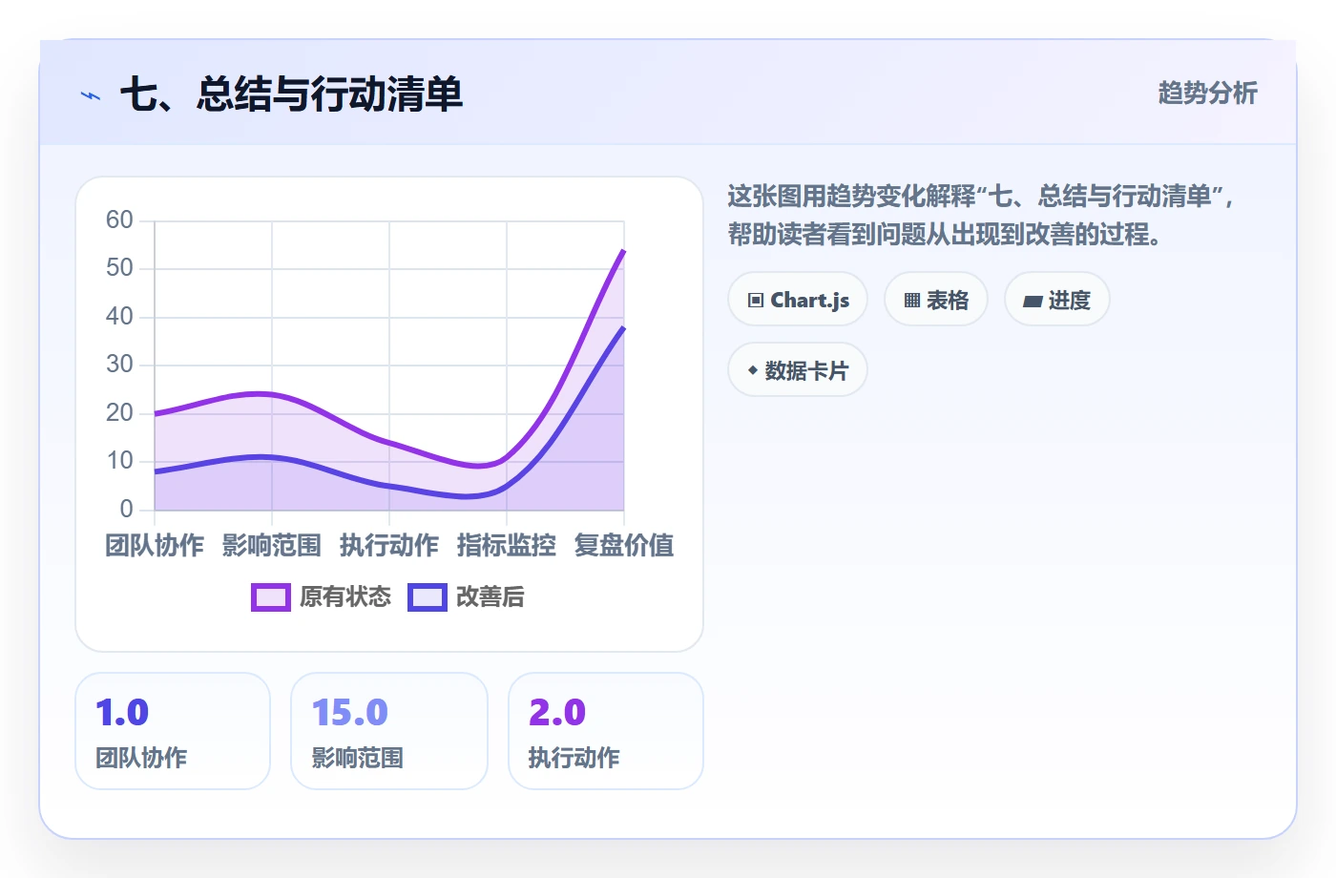Select the 进度 tag
The image size is (1336, 878).
tap(1057, 300)
